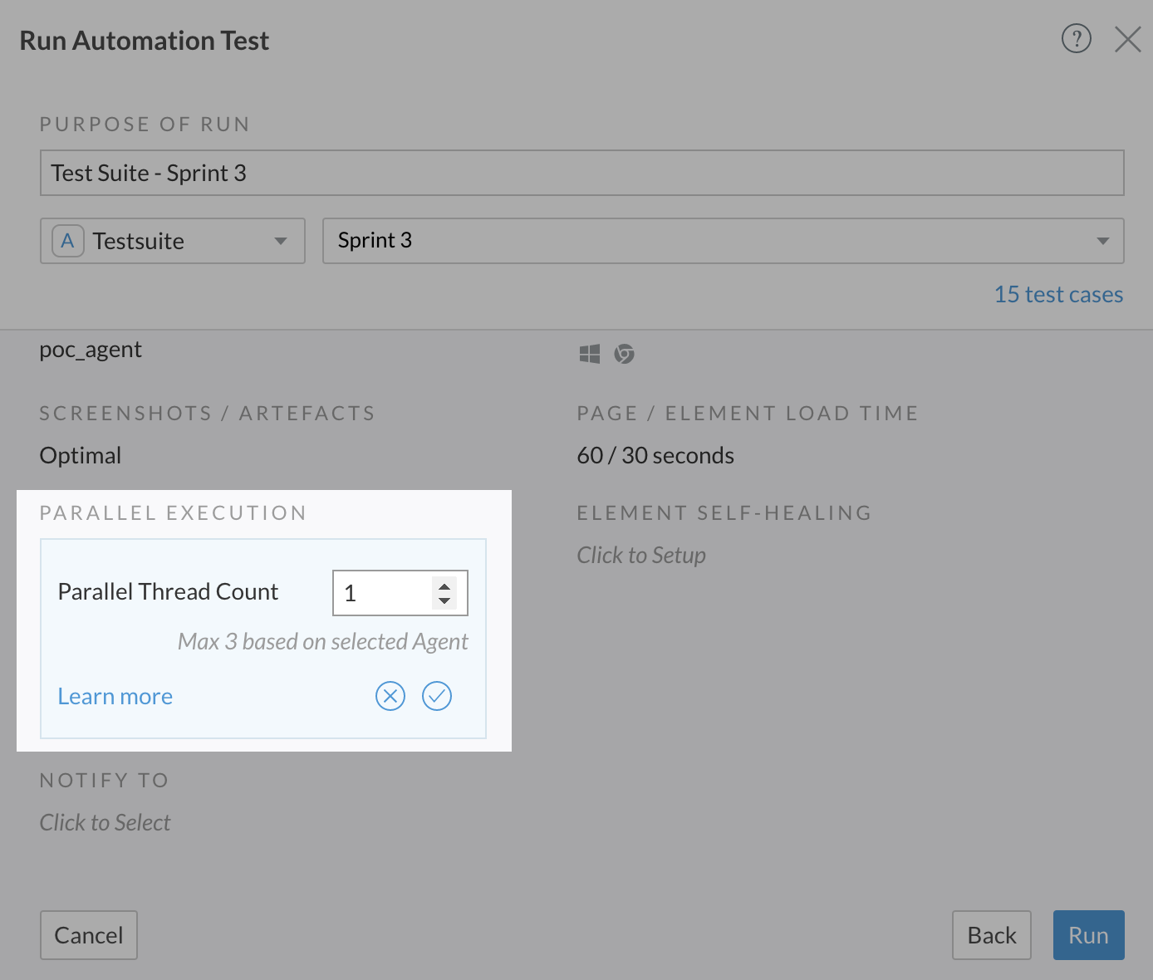Expand the Sprint 3 dropdown
This screenshot has height=980, width=1153.
pos(724,241)
